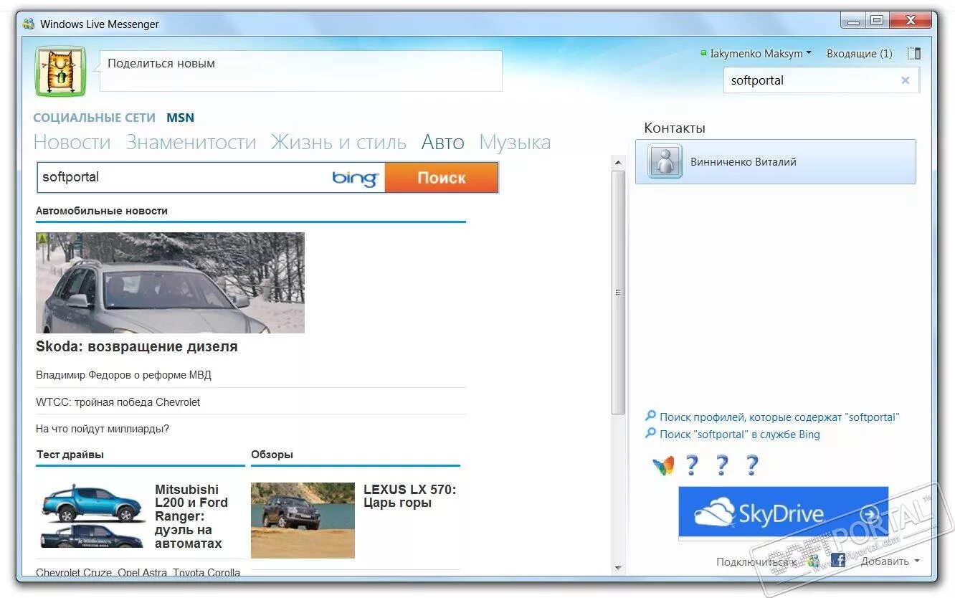955x598 pixels.
Task: Click the green online status indicator
Action: (x=703, y=52)
